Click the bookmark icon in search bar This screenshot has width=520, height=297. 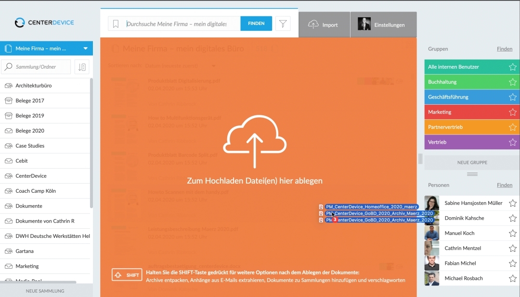[116, 24]
